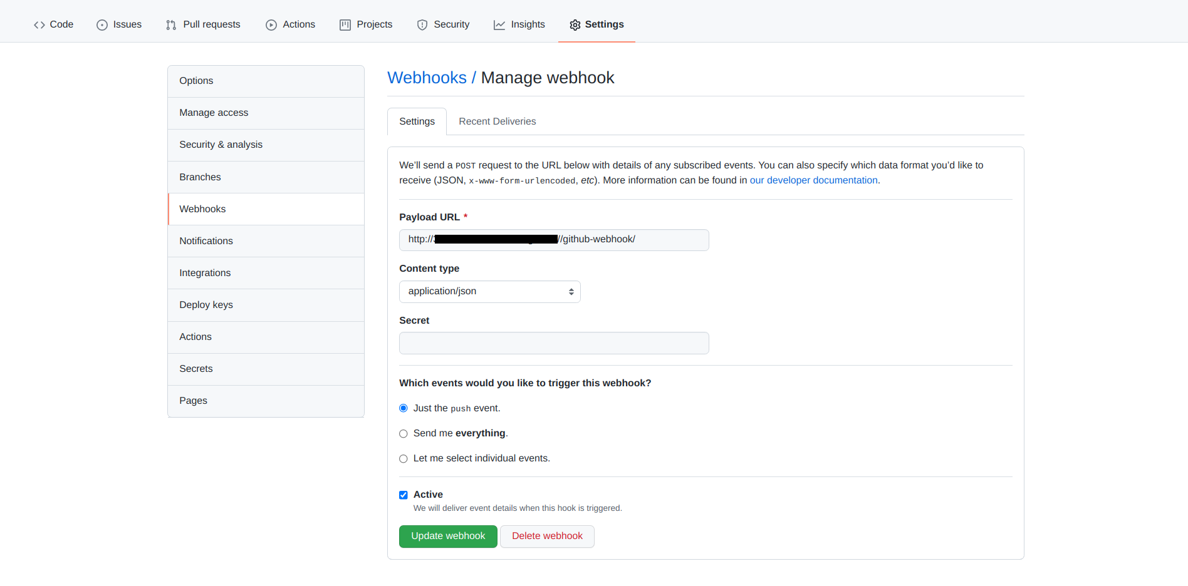
Task: Open Secrets in the sidebar
Action: pyautogui.click(x=266, y=369)
